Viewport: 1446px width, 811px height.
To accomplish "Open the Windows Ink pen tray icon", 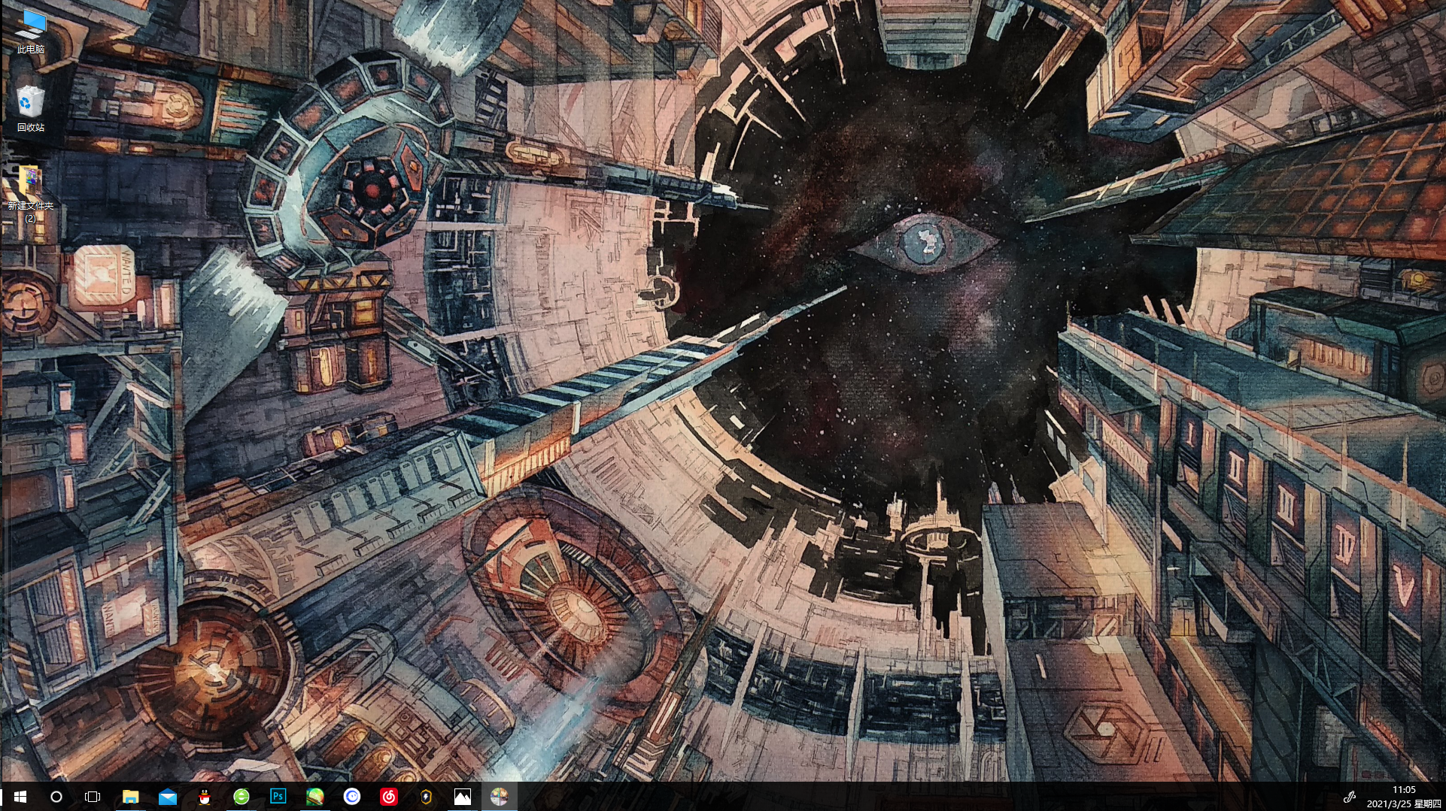I will click(x=1350, y=797).
